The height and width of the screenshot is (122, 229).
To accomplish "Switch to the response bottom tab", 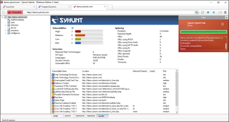I will click(91, 116).
